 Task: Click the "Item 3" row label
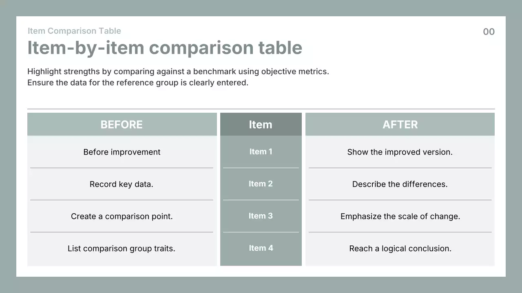pos(261,216)
